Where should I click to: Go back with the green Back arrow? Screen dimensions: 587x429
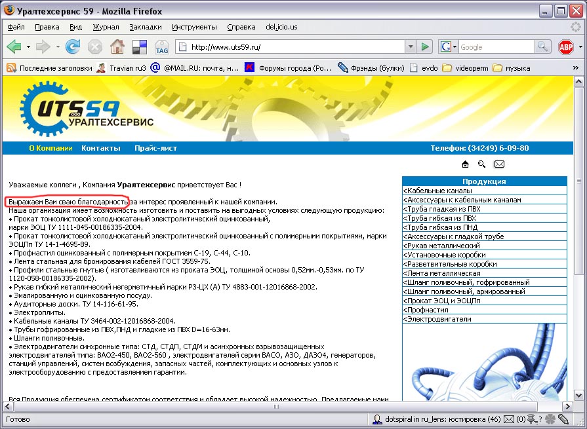click(x=14, y=47)
